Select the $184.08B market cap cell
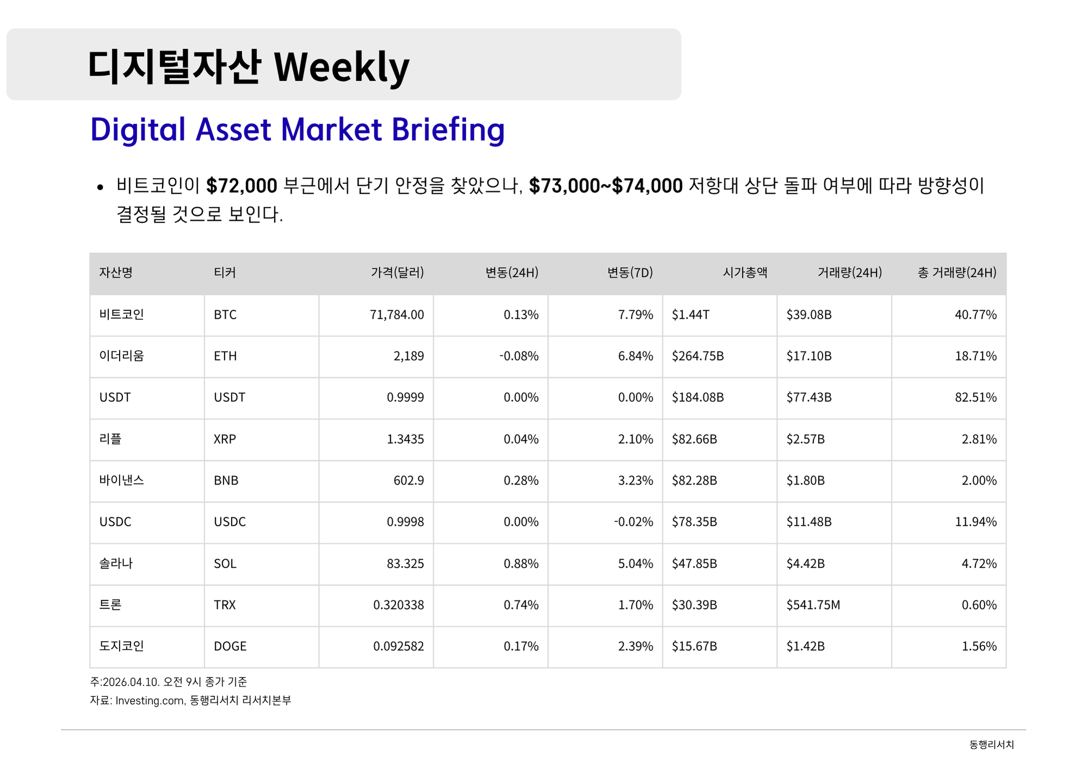Viewport: 1088px width, 782px height. coord(697,398)
